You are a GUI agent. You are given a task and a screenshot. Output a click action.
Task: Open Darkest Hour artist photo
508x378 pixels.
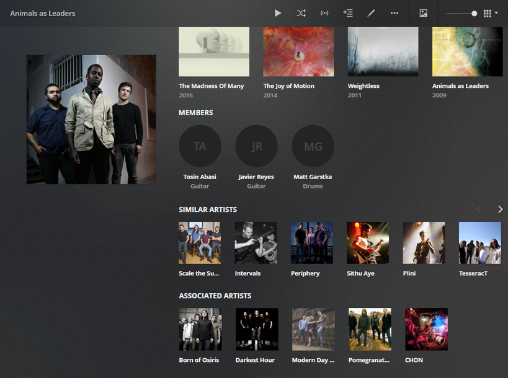click(257, 329)
